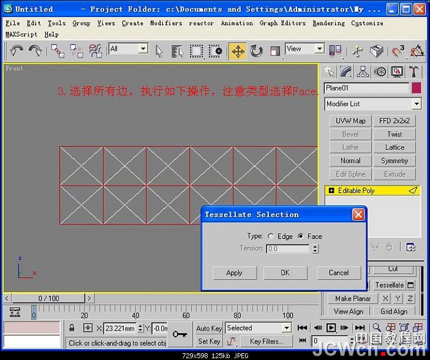Image resolution: width=430 pixels, height=360 pixels.
Task: Click the X planar axis button
Action: coord(385,298)
